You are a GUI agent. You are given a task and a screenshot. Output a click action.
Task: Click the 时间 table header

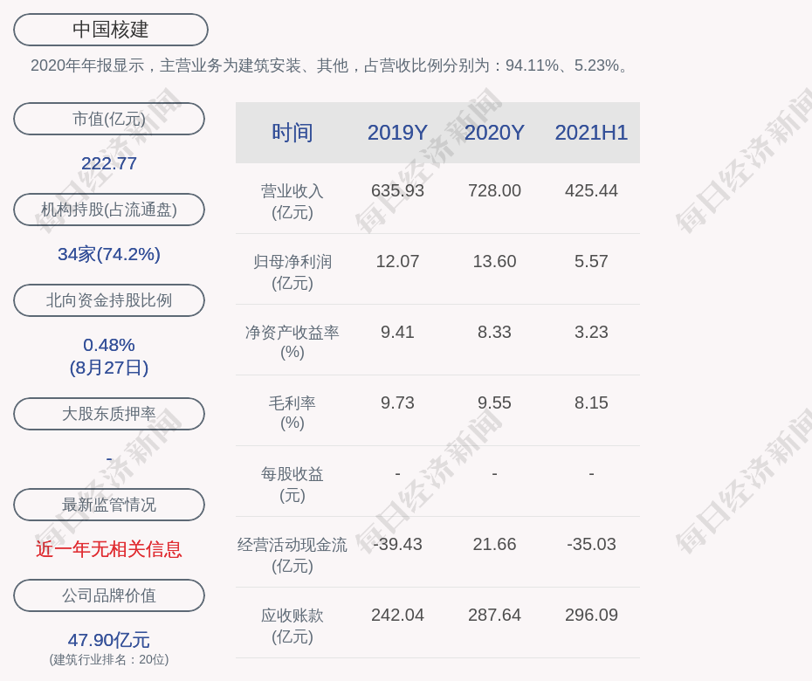click(292, 133)
